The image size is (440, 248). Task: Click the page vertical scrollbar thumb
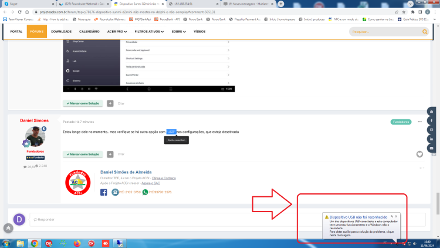pyautogui.click(x=438, y=203)
